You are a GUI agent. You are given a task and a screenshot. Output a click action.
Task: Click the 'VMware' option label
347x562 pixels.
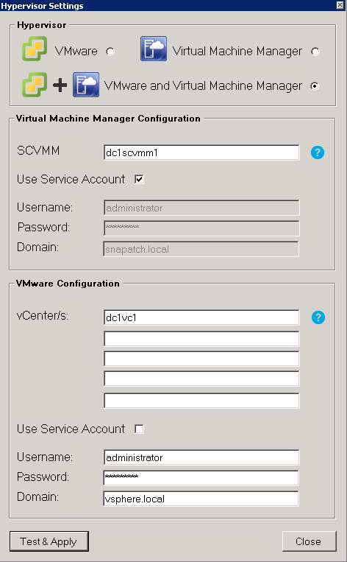point(76,52)
